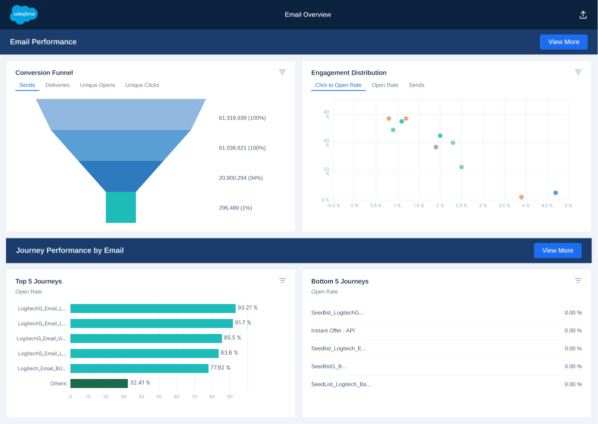Open Bottom 5 Journeys filter icon
This screenshot has height=424, width=598.
[578, 280]
